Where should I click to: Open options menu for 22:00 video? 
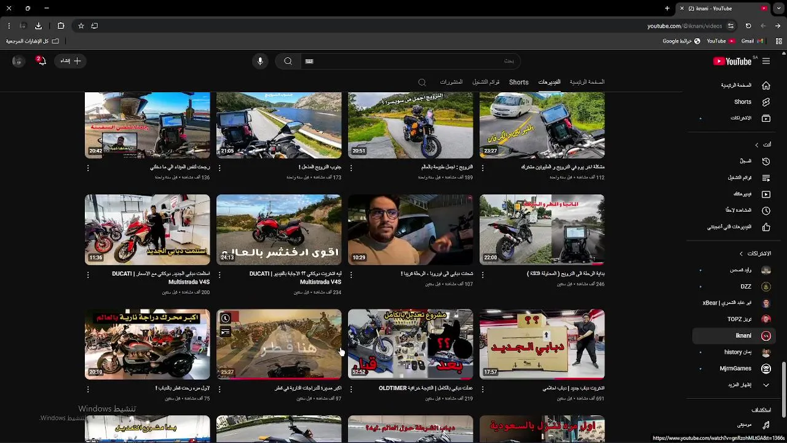[x=483, y=274]
